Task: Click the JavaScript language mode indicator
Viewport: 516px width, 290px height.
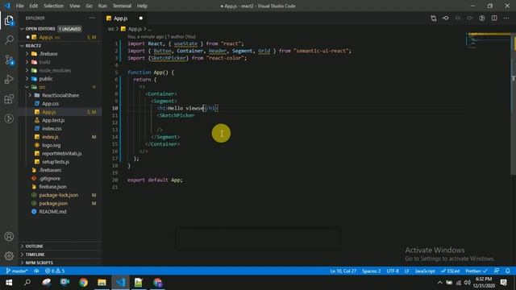Action: [x=425, y=271]
